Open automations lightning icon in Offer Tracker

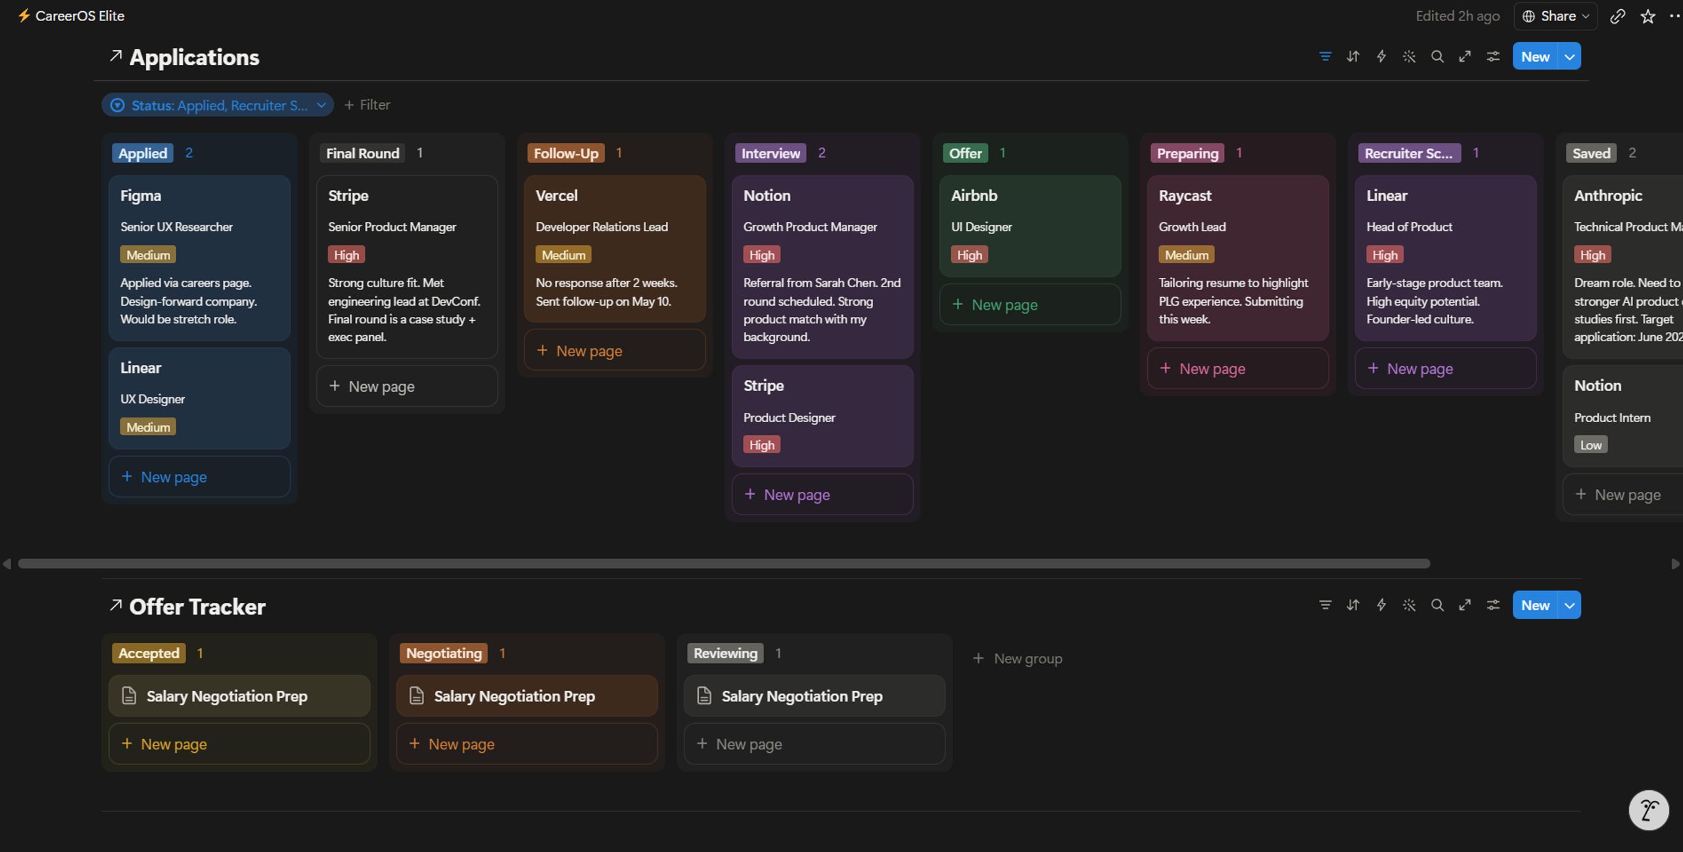(x=1381, y=605)
